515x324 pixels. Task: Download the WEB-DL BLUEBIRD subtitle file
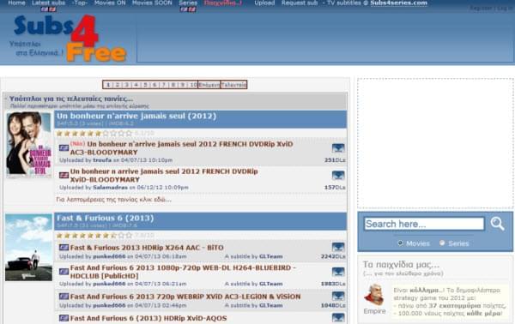click(338, 272)
